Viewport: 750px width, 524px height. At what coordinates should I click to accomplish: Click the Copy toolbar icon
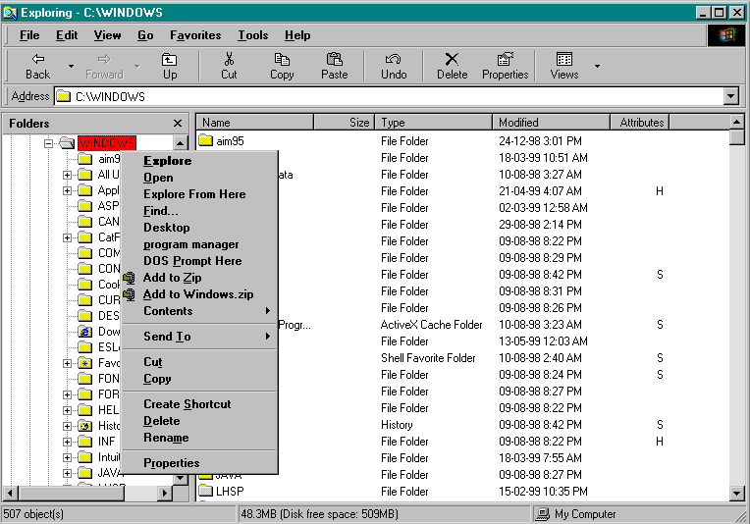click(282, 66)
